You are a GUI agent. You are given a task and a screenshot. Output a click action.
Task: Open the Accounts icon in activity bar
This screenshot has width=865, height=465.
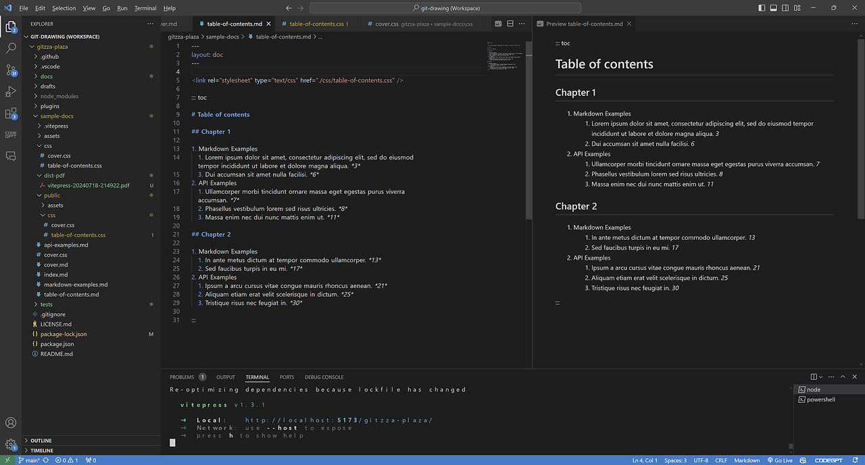coord(11,423)
